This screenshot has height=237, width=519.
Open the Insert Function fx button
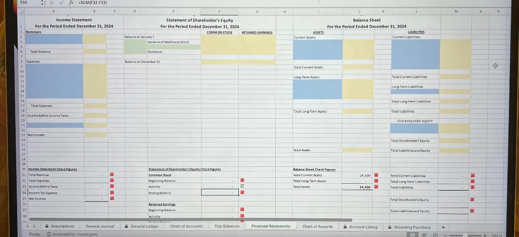[71, 3]
